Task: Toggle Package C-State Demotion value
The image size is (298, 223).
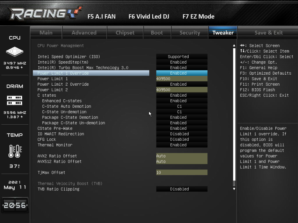Action: 182,117
